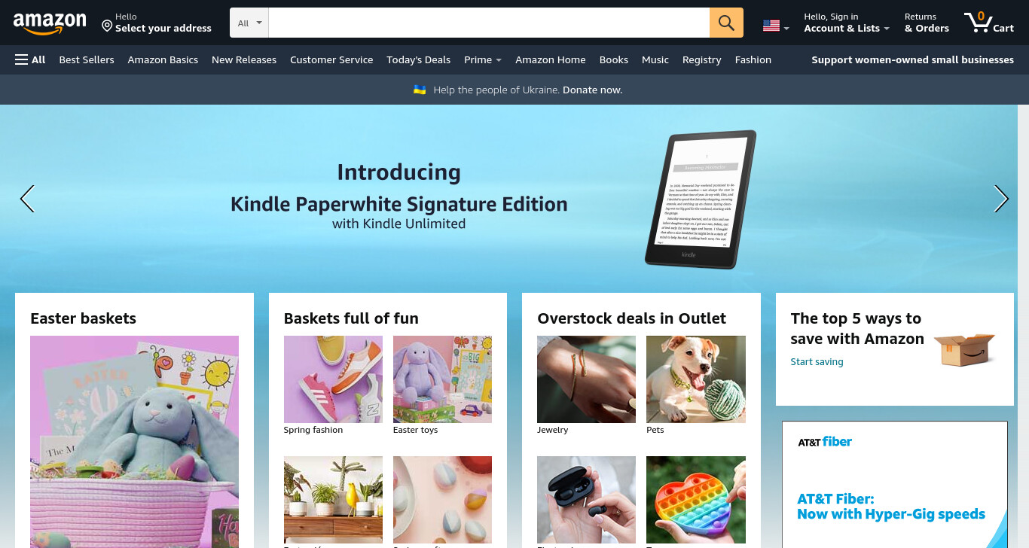Click the Donate now link
Screen dimensions: 1029x548
pyautogui.click(x=592, y=90)
